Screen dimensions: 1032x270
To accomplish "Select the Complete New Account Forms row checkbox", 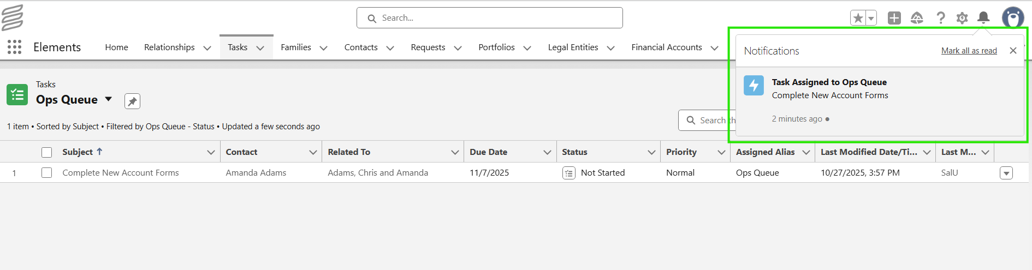I will point(47,173).
